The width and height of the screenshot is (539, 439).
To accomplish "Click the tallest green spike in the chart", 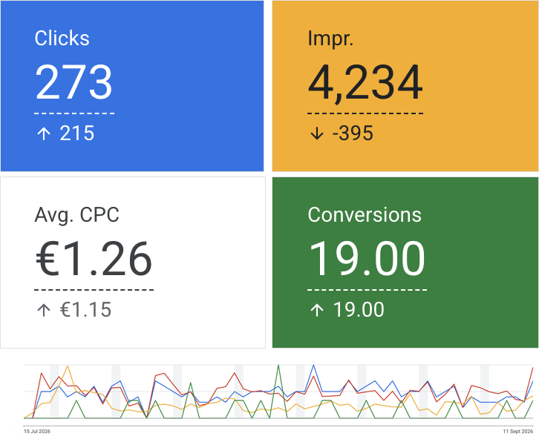I will [x=278, y=366].
